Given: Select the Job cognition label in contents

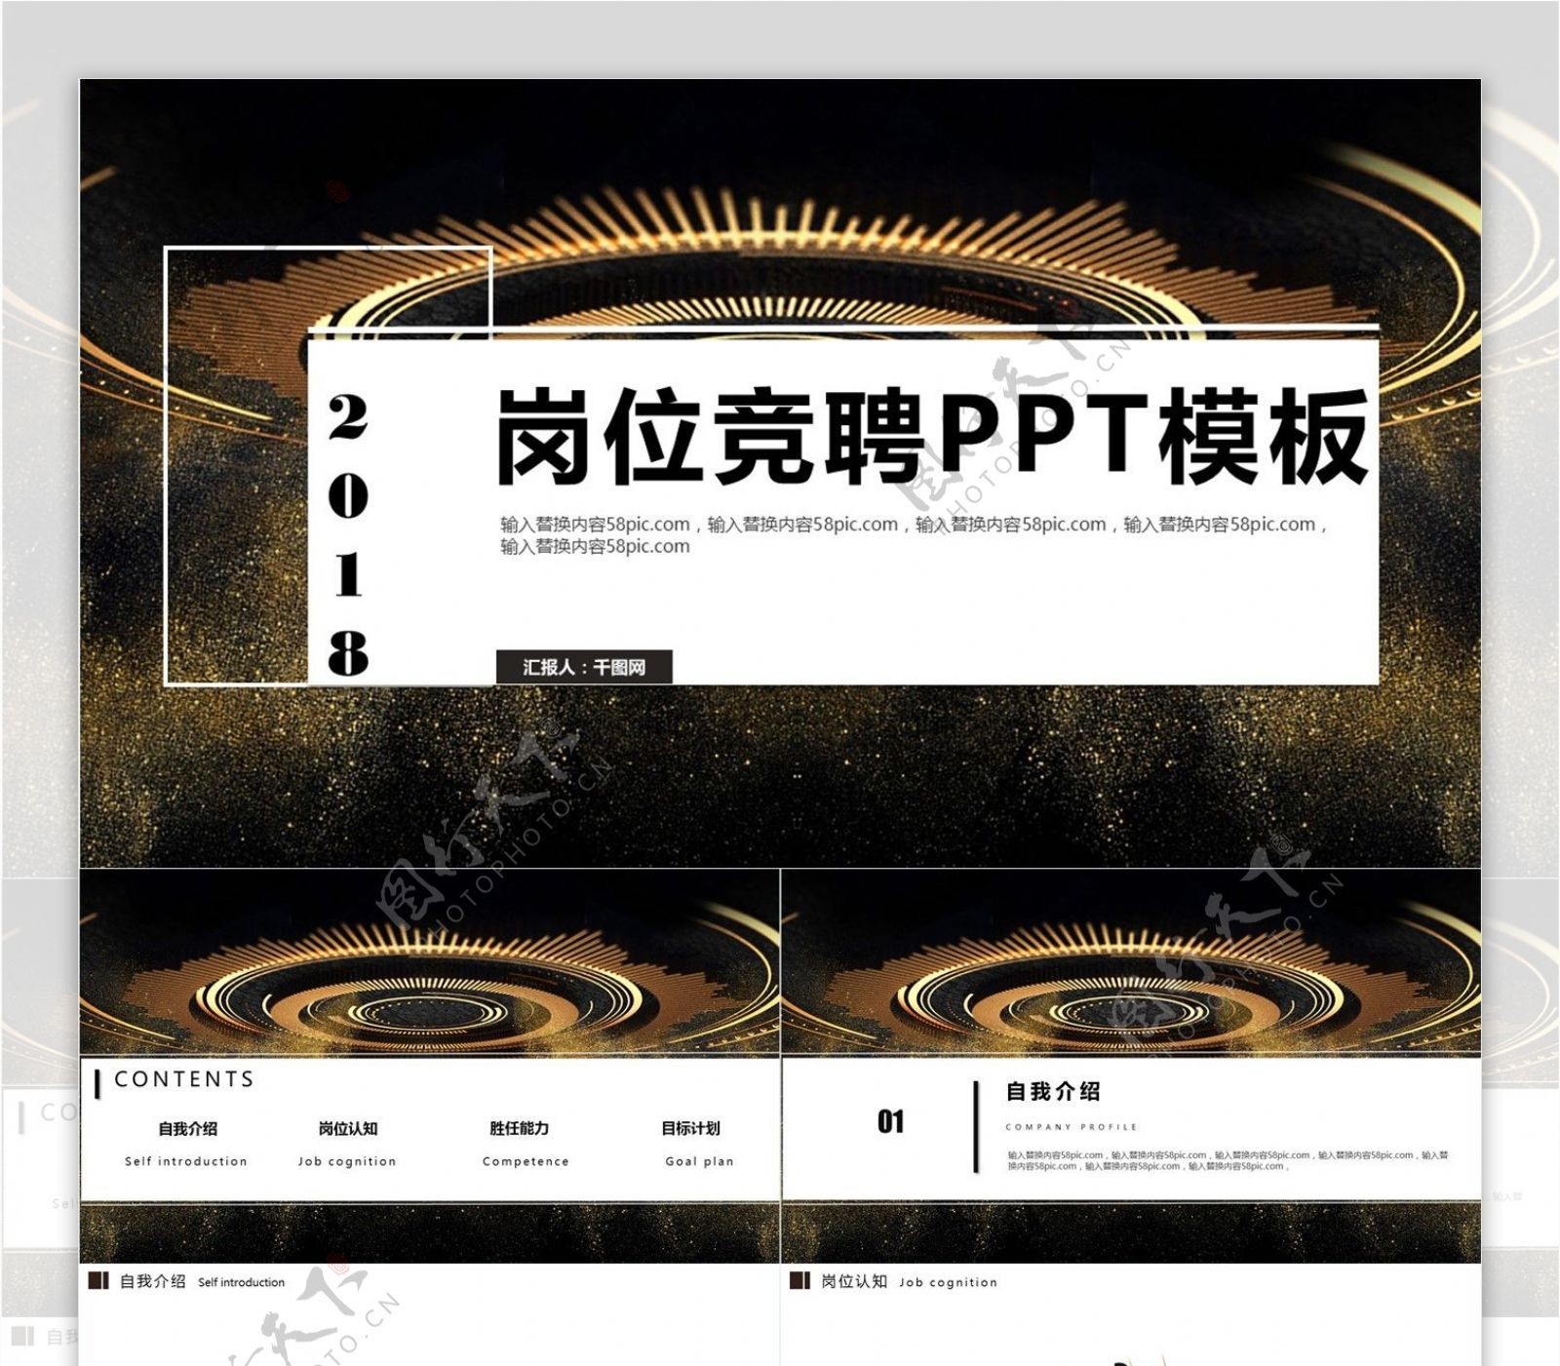Looking at the screenshot, I should pyautogui.click(x=347, y=1161).
